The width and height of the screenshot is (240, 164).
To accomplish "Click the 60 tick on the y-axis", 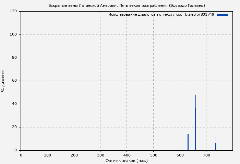I will (15, 81).
